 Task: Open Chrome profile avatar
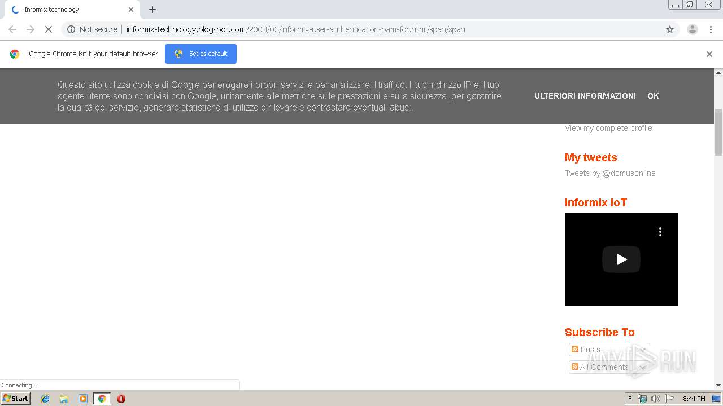[x=692, y=29]
